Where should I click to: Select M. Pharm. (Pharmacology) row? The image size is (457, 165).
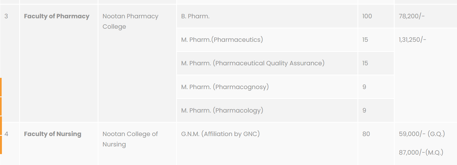click(x=222, y=111)
